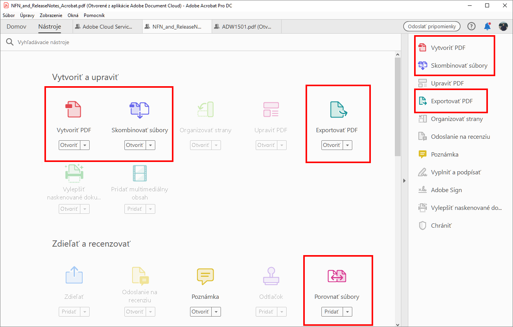This screenshot has height=327, width=513.
Task: Open the Úpravy menu
Action: 27,15
